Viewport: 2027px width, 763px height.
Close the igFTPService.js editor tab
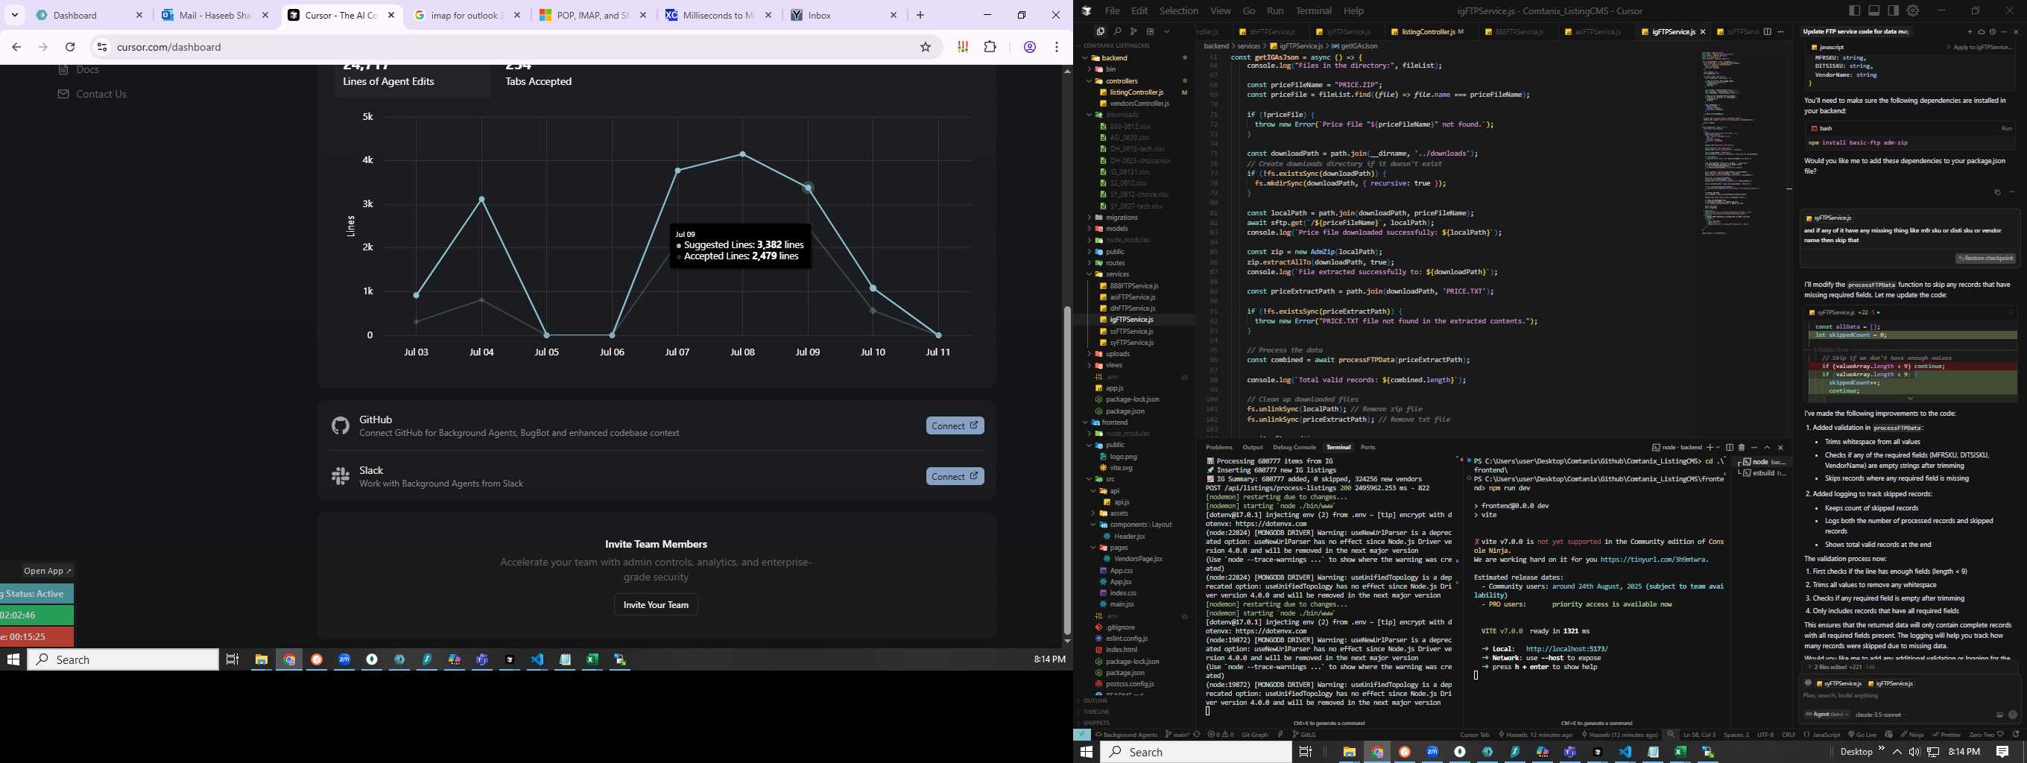pyautogui.click(x=1703, y=31)
